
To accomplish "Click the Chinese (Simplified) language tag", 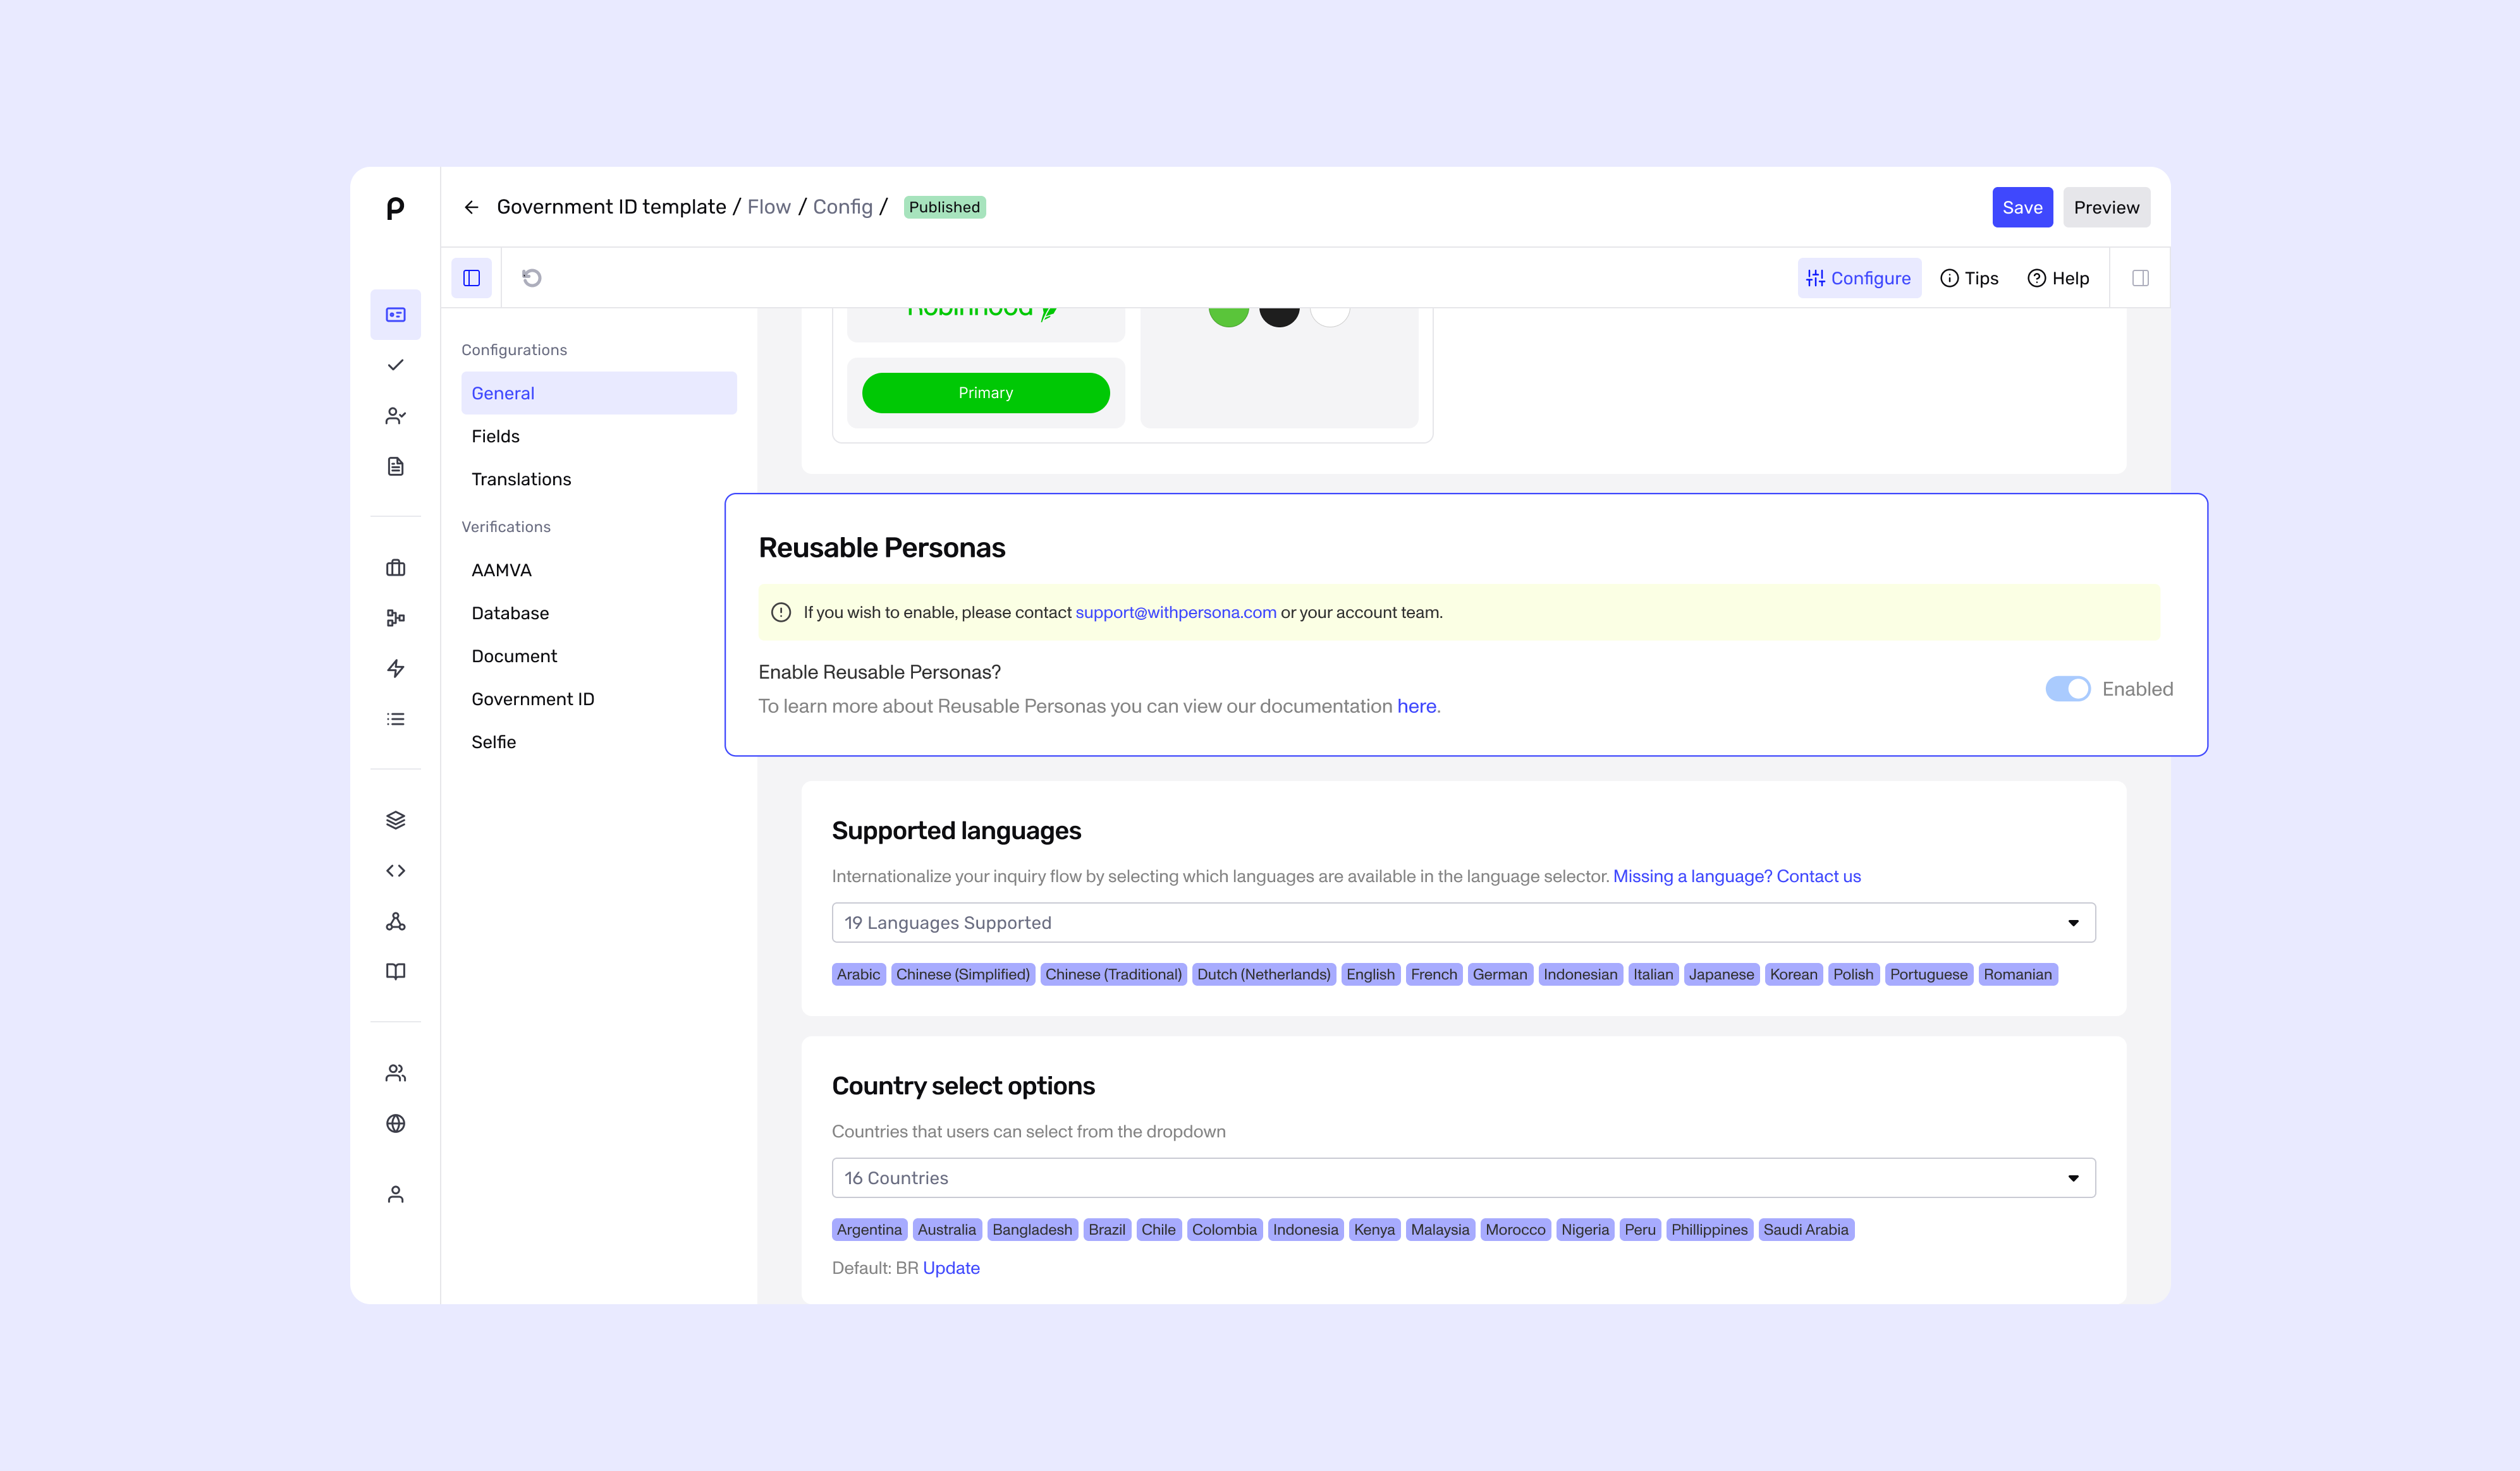I will [x=962, y=974].
